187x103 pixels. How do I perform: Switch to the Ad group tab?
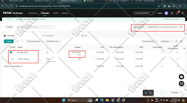pyautogui.click(x=48, y=36)
